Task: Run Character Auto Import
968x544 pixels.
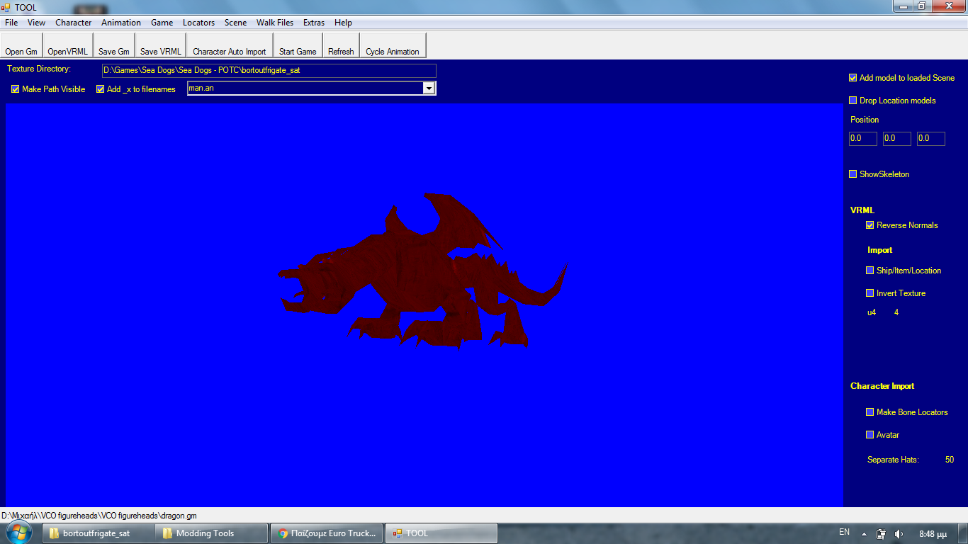Action: pos(230,45)
